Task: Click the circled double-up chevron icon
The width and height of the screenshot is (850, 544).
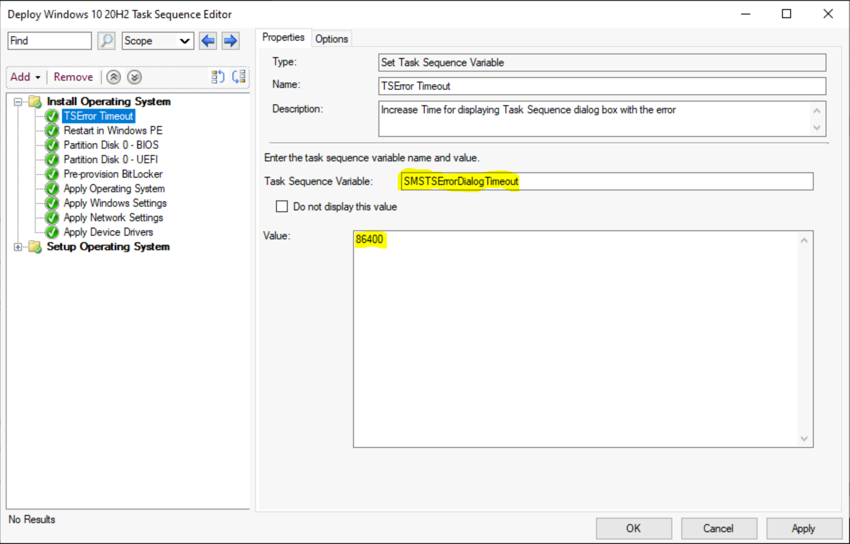Action: [x=114, y=77]
